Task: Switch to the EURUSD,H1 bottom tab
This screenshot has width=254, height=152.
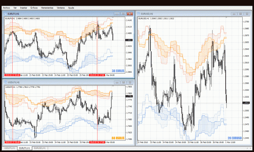Action: [40, 148]
